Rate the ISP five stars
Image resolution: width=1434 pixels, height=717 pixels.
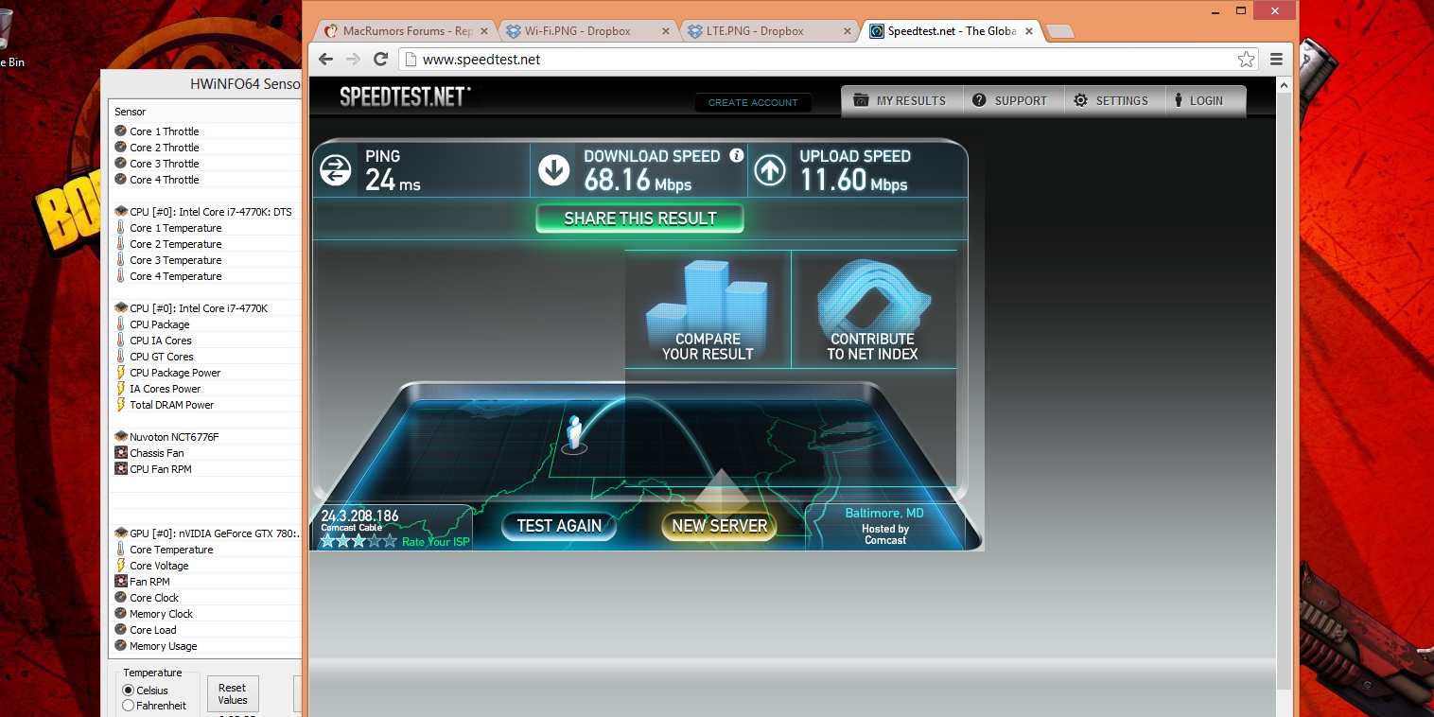tap(390, 541)
